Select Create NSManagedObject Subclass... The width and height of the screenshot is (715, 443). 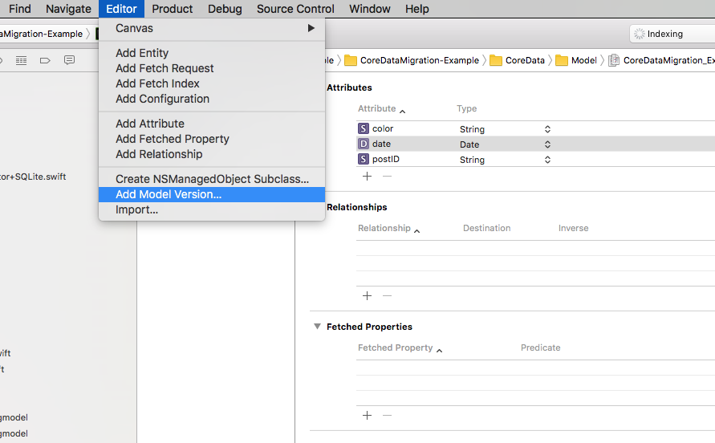click(x=212, y=179)
